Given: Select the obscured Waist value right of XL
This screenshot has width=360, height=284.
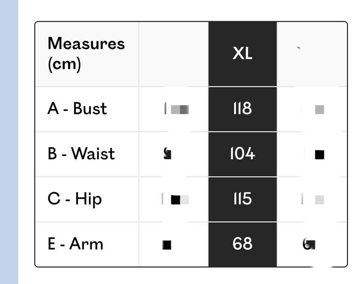Looking at the screenshot, I should pos(319,154).
